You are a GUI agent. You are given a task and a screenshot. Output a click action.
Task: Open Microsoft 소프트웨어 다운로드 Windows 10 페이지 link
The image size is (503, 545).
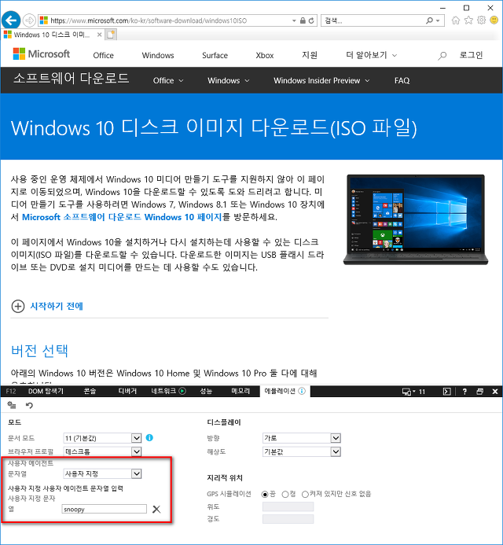tap(122, 217)
